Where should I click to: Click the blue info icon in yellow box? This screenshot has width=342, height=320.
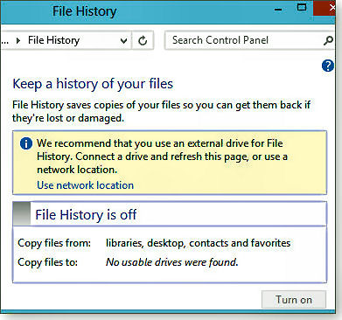coord(26,143)
